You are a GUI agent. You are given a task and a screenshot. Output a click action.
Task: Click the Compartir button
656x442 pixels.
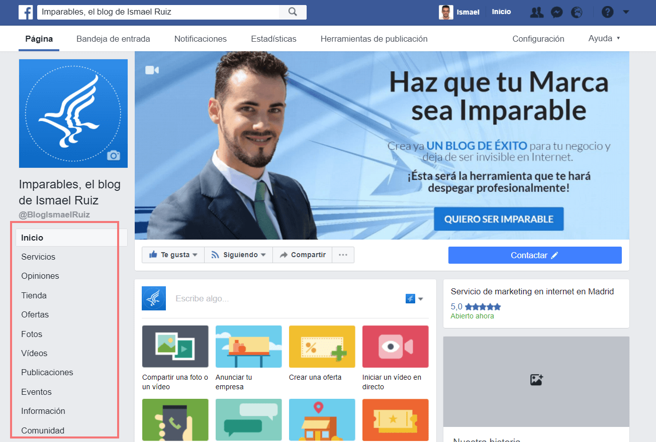pyautogui.click(x=303, y=255)
